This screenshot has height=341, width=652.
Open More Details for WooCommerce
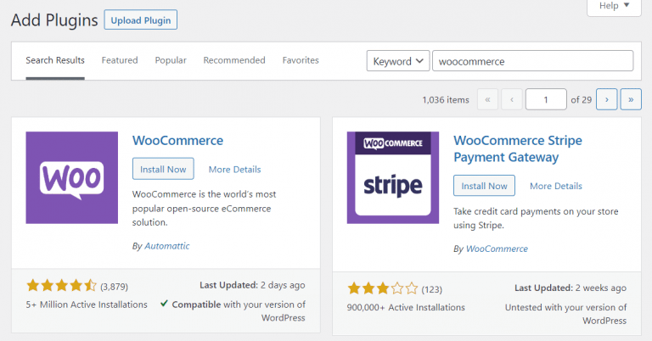tap(234, 170)
